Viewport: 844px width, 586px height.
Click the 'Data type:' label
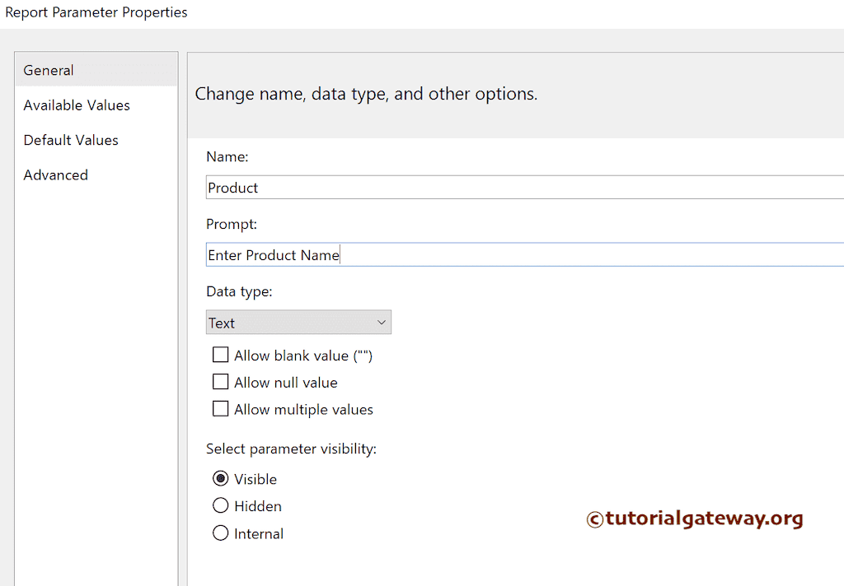coord(239,291)
